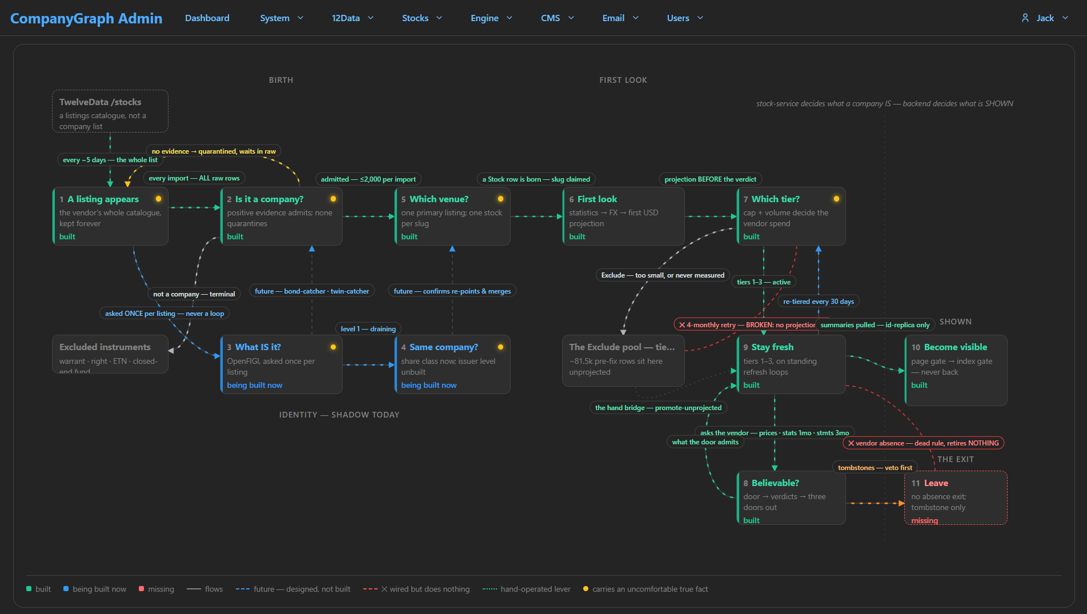Select the 'Is it a company?' node
Image resolution: width=1087 pixels, height=614 pixels.
tap(281, 216)
